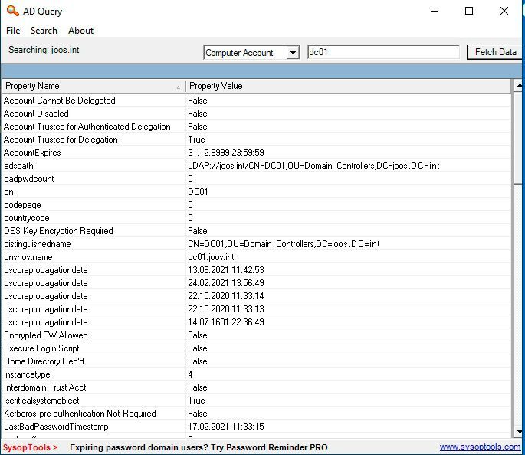Screen dimensions: 525x455
Task: Click the scrollbar down arrow
Action: point(518,431)
